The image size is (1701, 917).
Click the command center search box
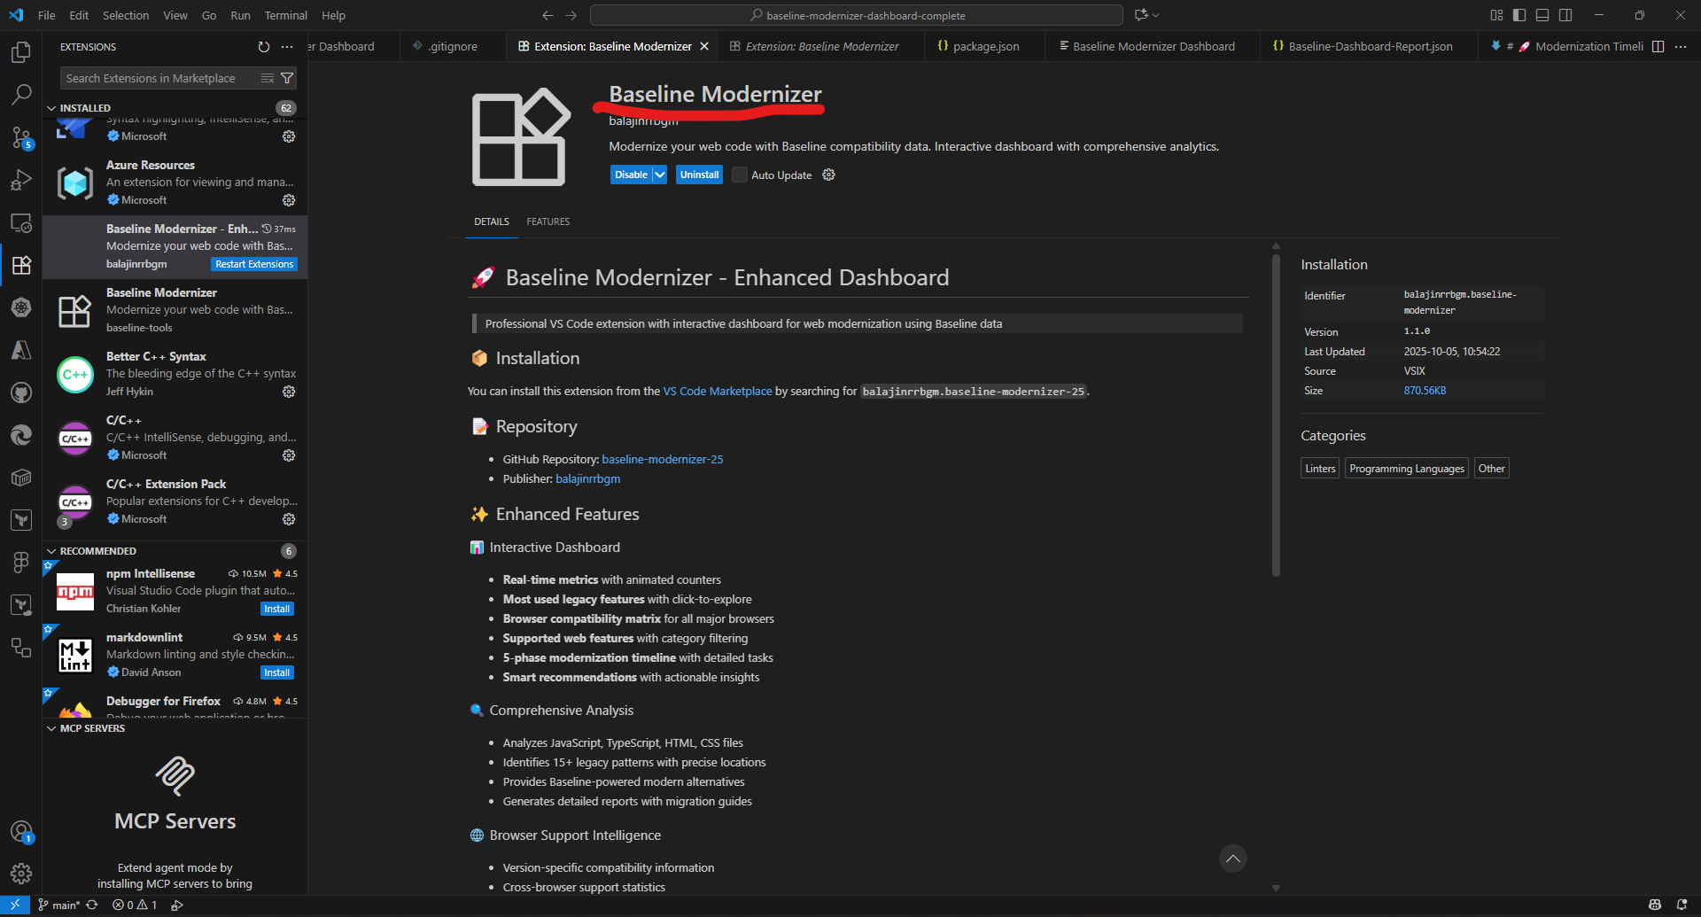click(857, 15)
